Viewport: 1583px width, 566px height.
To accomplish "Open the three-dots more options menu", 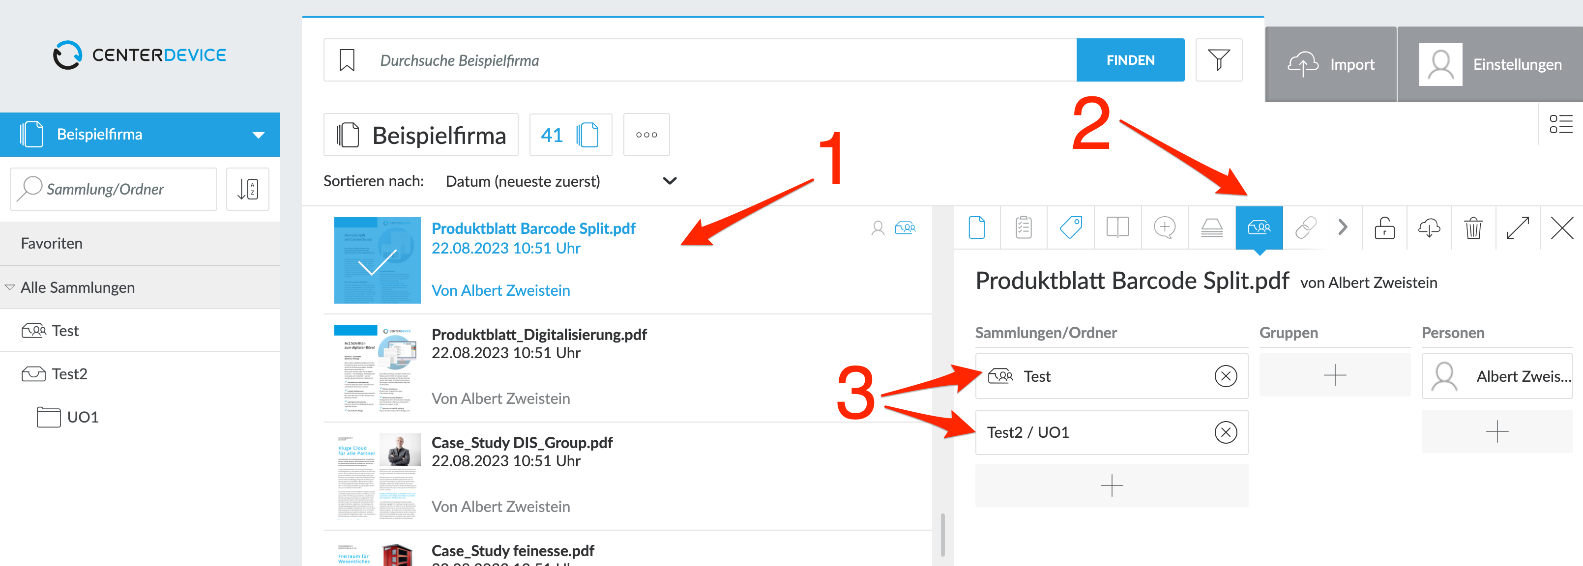I will (x=646, y=135).
